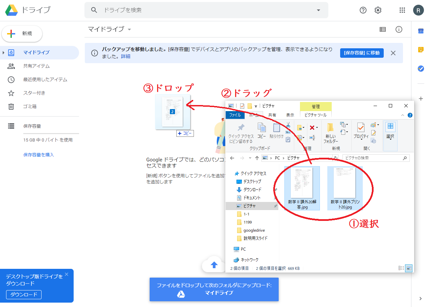
Task: Toggle details view in Explorer status bar
Action: pos(401,268)
